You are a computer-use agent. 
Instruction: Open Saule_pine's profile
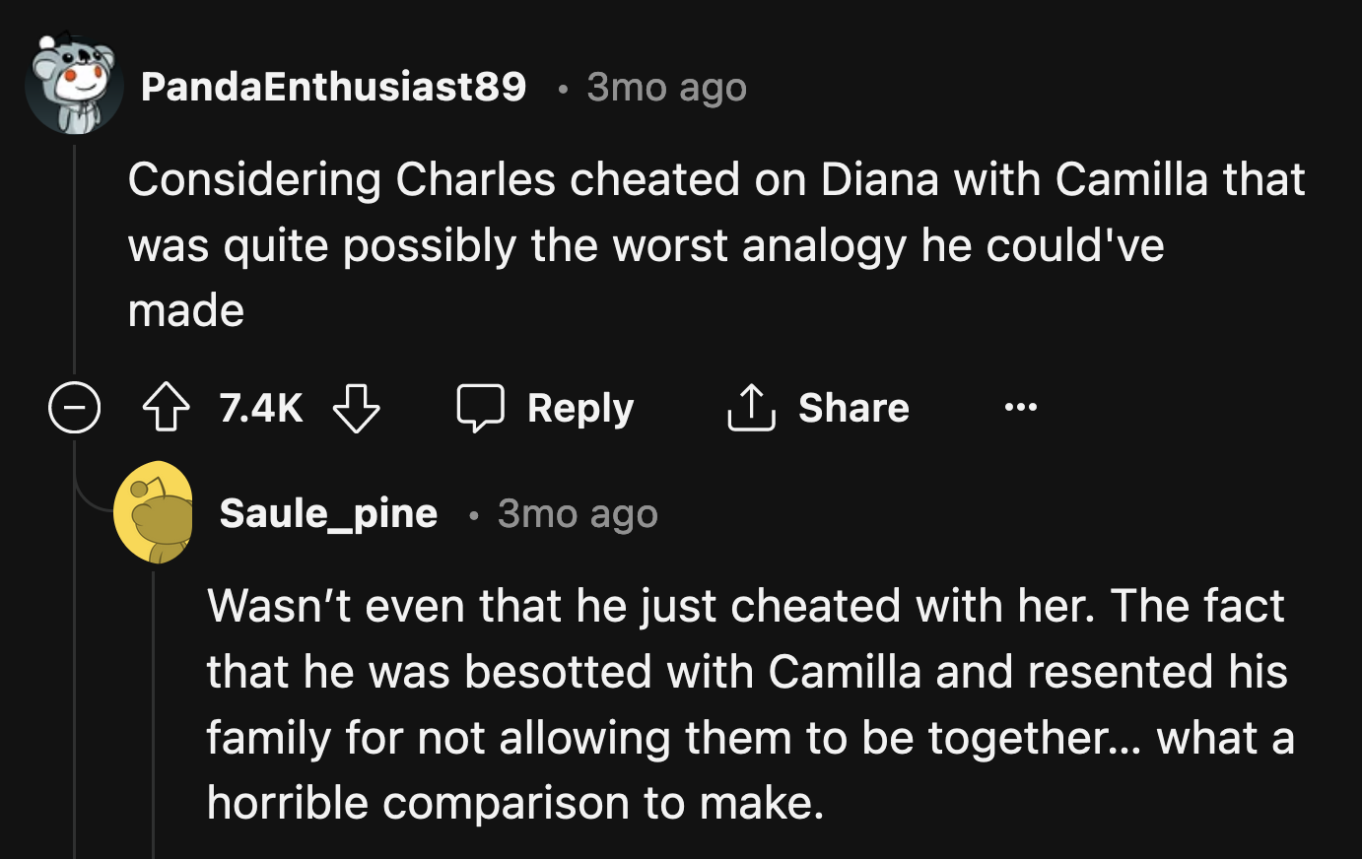click(327, 512)
